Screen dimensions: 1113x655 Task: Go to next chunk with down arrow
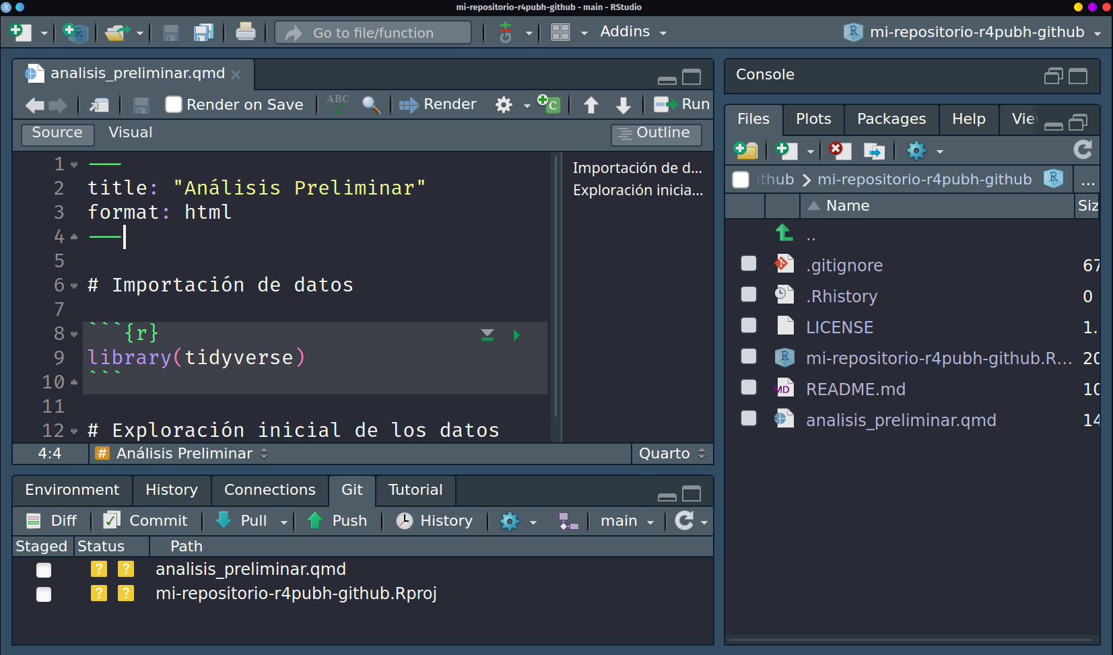click(x=623, y=105)
